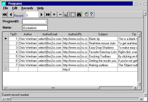148x102 pixels.
Task: Go to the next record arrow
Action: (42, 14)
